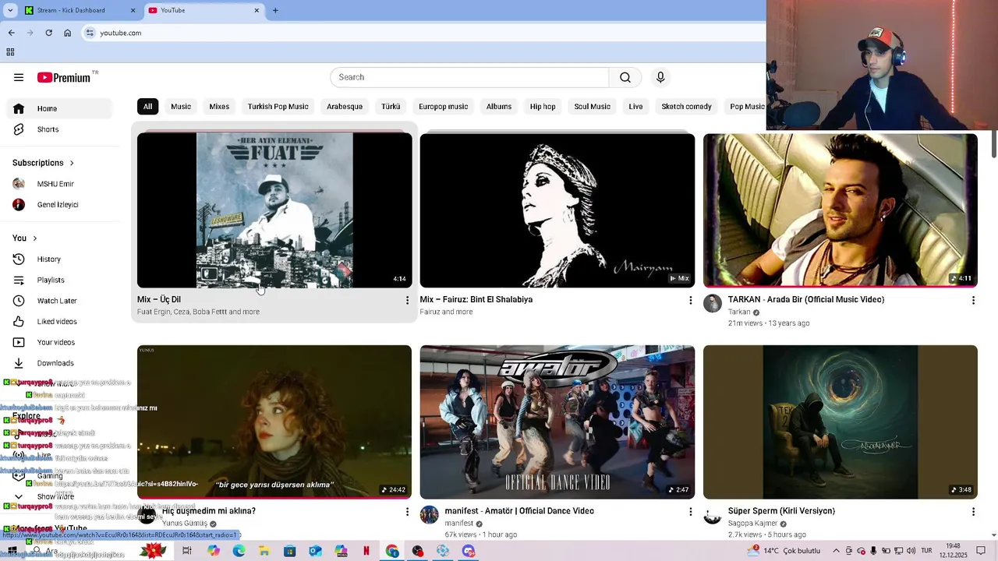View site information icon in address bar
998x561 pixels.
(90, 33)
